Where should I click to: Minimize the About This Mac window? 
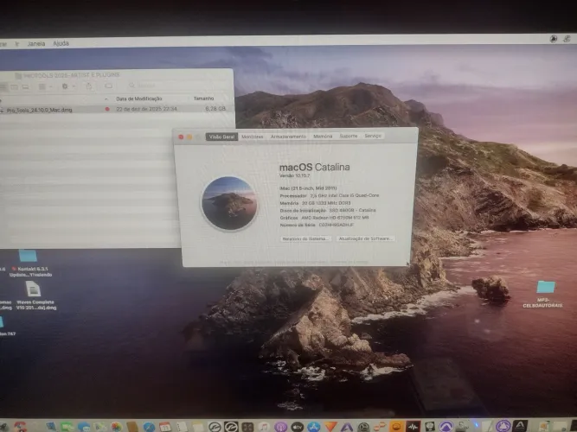point(189,137)
